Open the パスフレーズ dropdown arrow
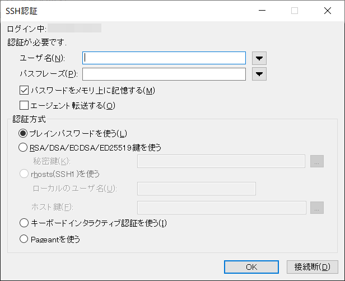 tap(259, 74)
